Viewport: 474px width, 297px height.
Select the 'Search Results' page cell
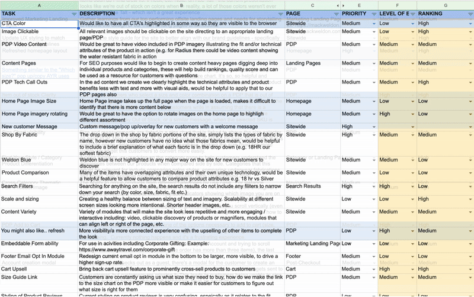click(312, 189)
